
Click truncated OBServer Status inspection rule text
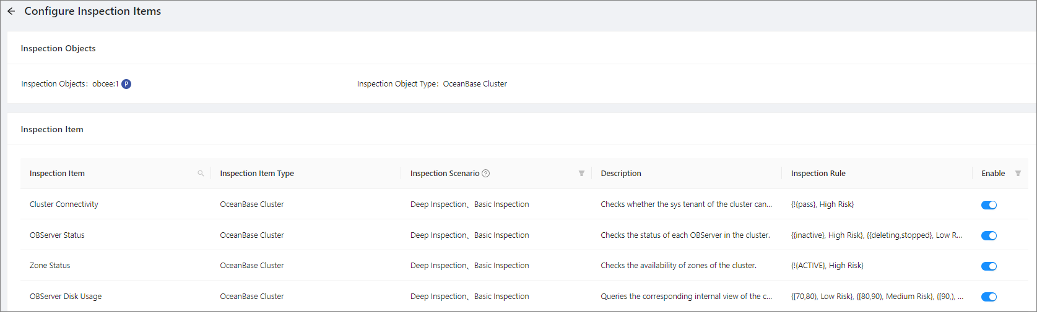click(876, 235)
